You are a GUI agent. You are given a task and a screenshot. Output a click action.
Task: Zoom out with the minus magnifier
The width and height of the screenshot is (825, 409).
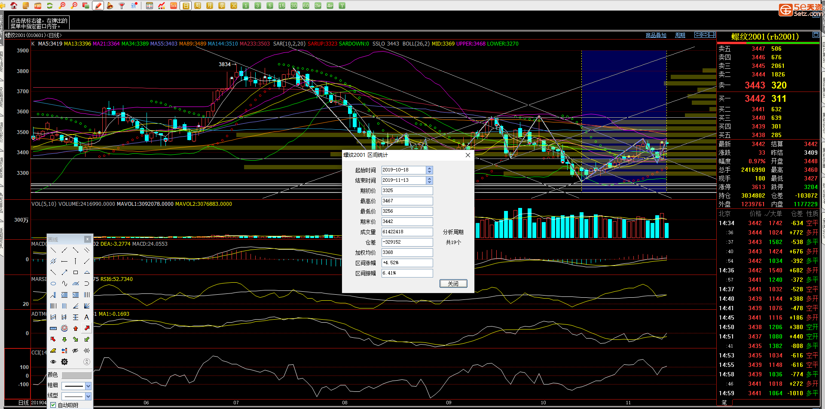coord(74,6)
